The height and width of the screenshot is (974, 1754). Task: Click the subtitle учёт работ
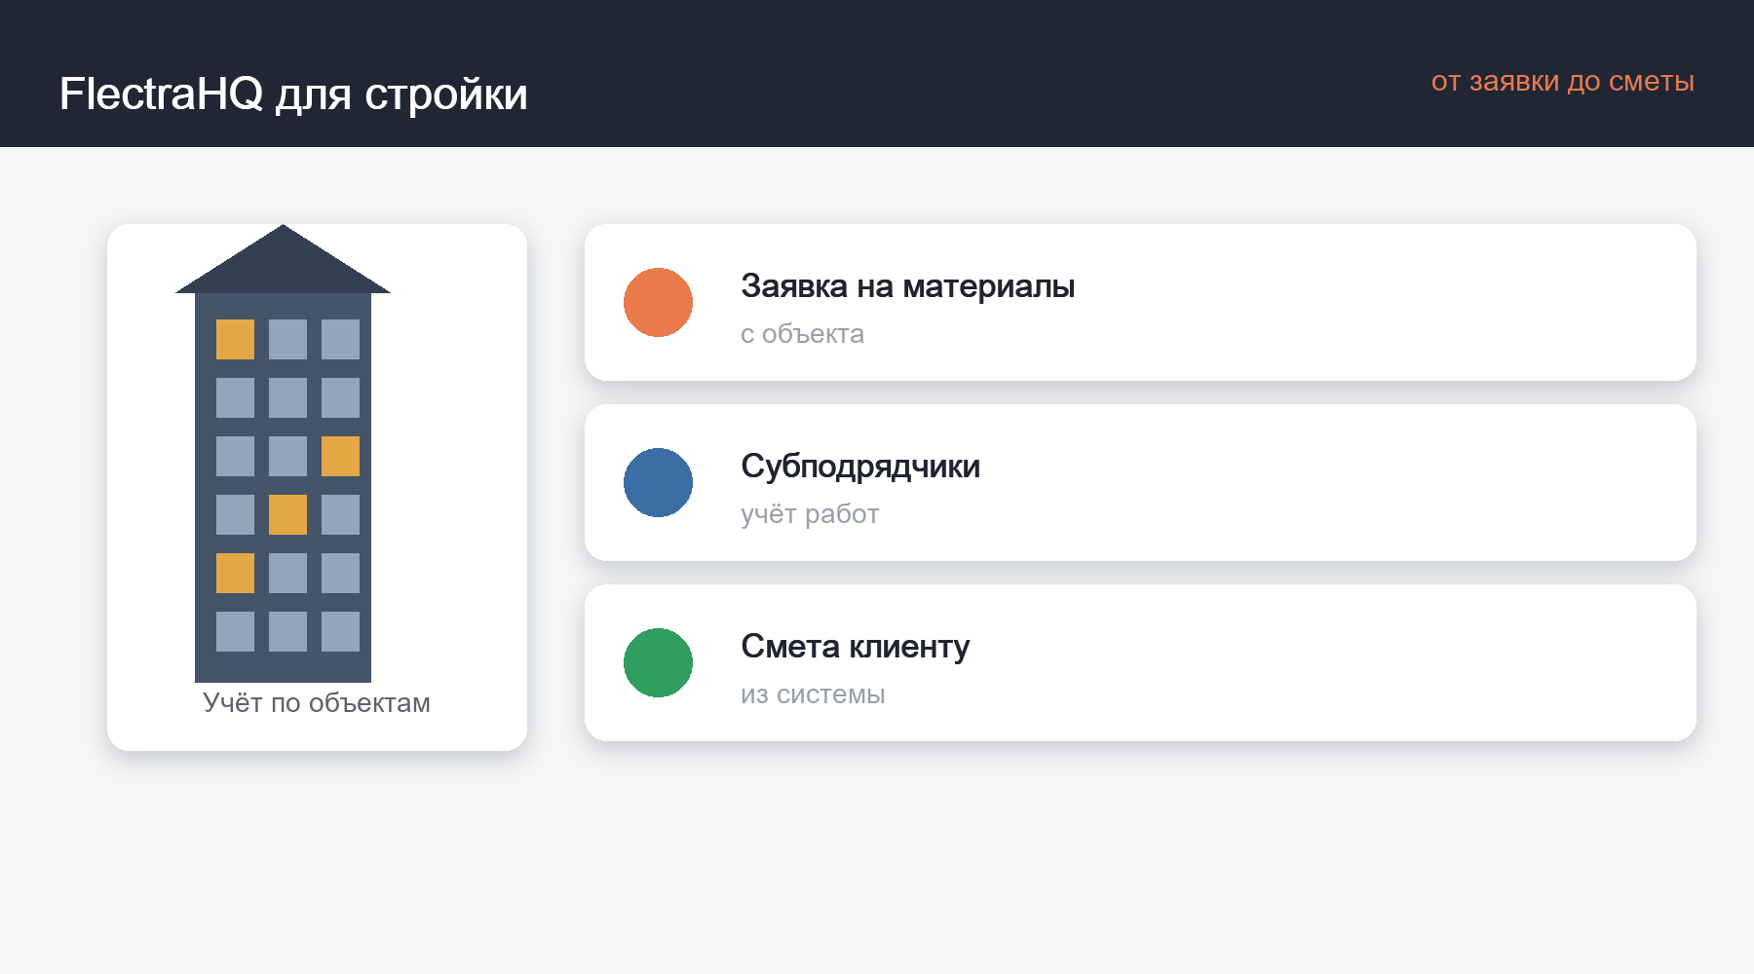pyautogui.click(x=810, y=514)
